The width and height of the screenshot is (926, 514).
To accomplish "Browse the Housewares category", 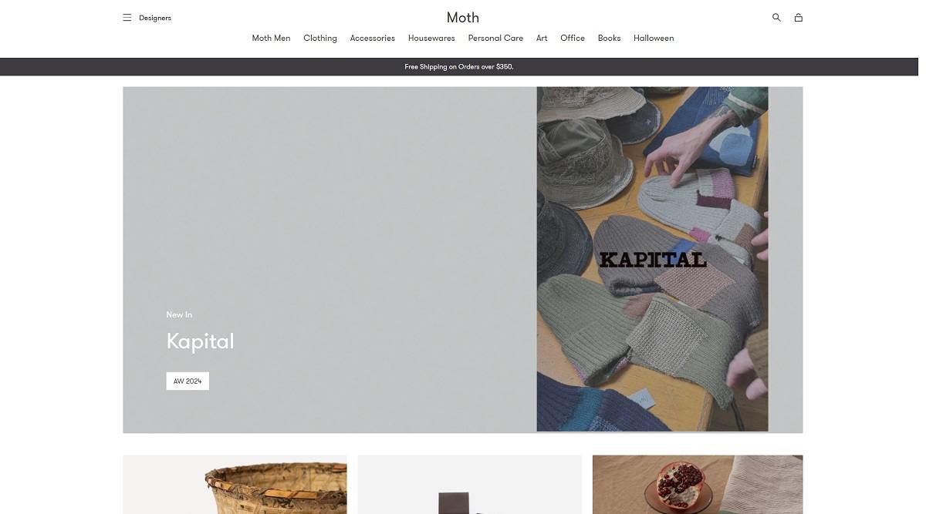I will coord(431,38).
